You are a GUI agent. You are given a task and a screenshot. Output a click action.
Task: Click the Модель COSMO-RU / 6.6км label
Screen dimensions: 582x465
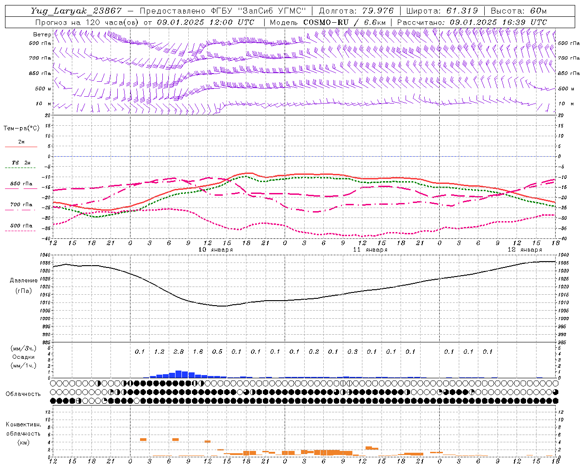(x=328, y=22)
